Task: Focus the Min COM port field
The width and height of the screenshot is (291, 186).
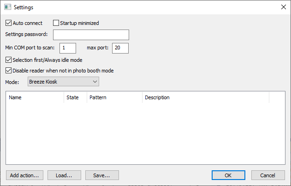Action: coord(67,48)
